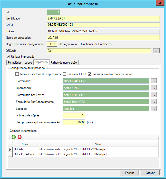Open Formulário browse ellipsis button

tap(154, 81)
